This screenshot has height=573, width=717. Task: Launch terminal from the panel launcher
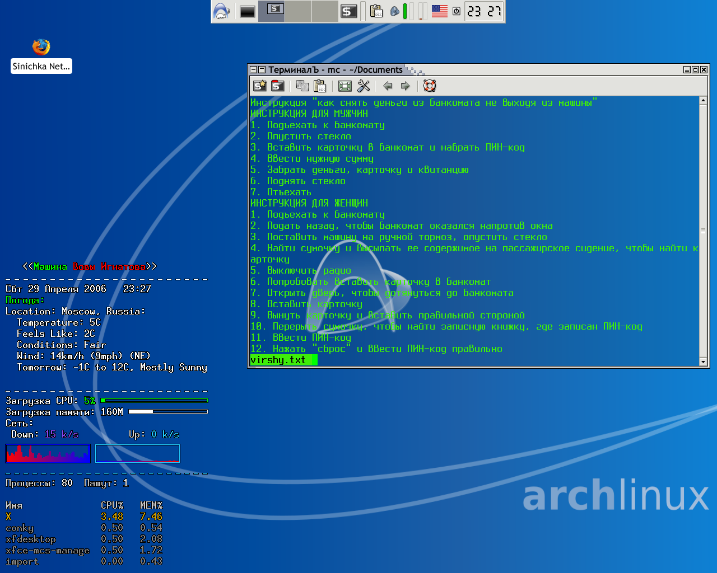coord(349,11)
